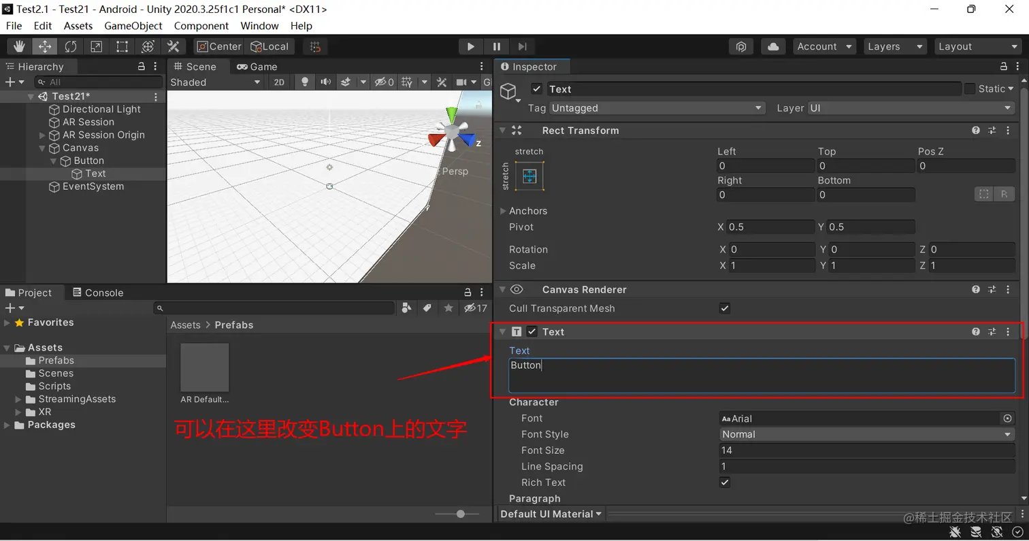
Task: Expand the Anchors section
Action: pos(503,211)
